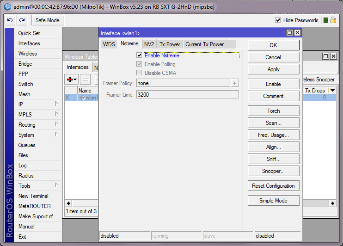Screen dimensions: 343x246
Task: Click Make Supout.rif menu item
Action: pos(37,216)
